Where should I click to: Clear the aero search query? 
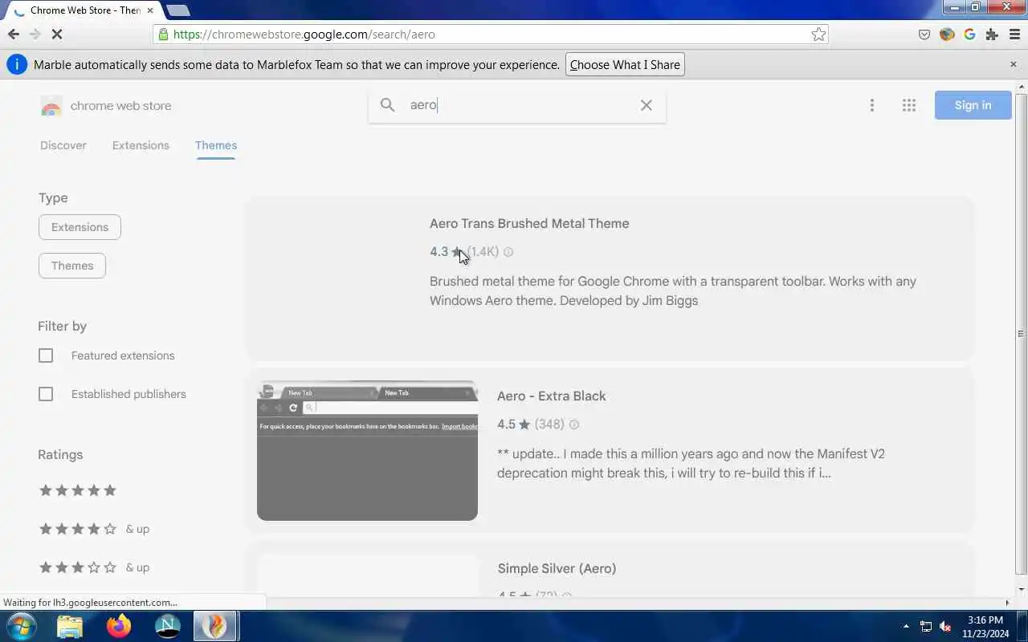[x=646, y=105]
